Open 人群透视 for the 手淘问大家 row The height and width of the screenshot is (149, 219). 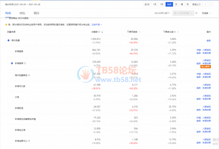[x=207, y=85]
